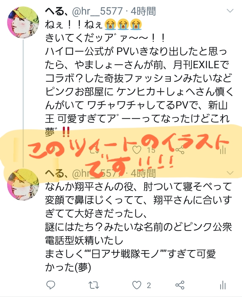This screenshot has width=242, height=297.
Task: View analytics of the second tweet
Action: pyautogui.click(x=223, y=285)
